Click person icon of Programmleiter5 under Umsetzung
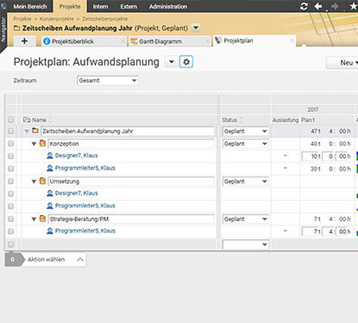The width and height of the screenshot is (358, 323). coord(50,206)
